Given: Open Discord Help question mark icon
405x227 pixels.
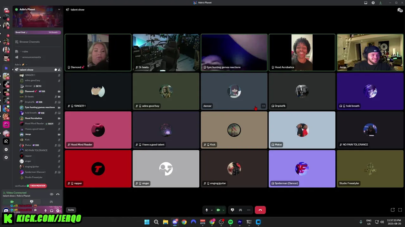Looking at the screenshot, I should coord(373,3).
